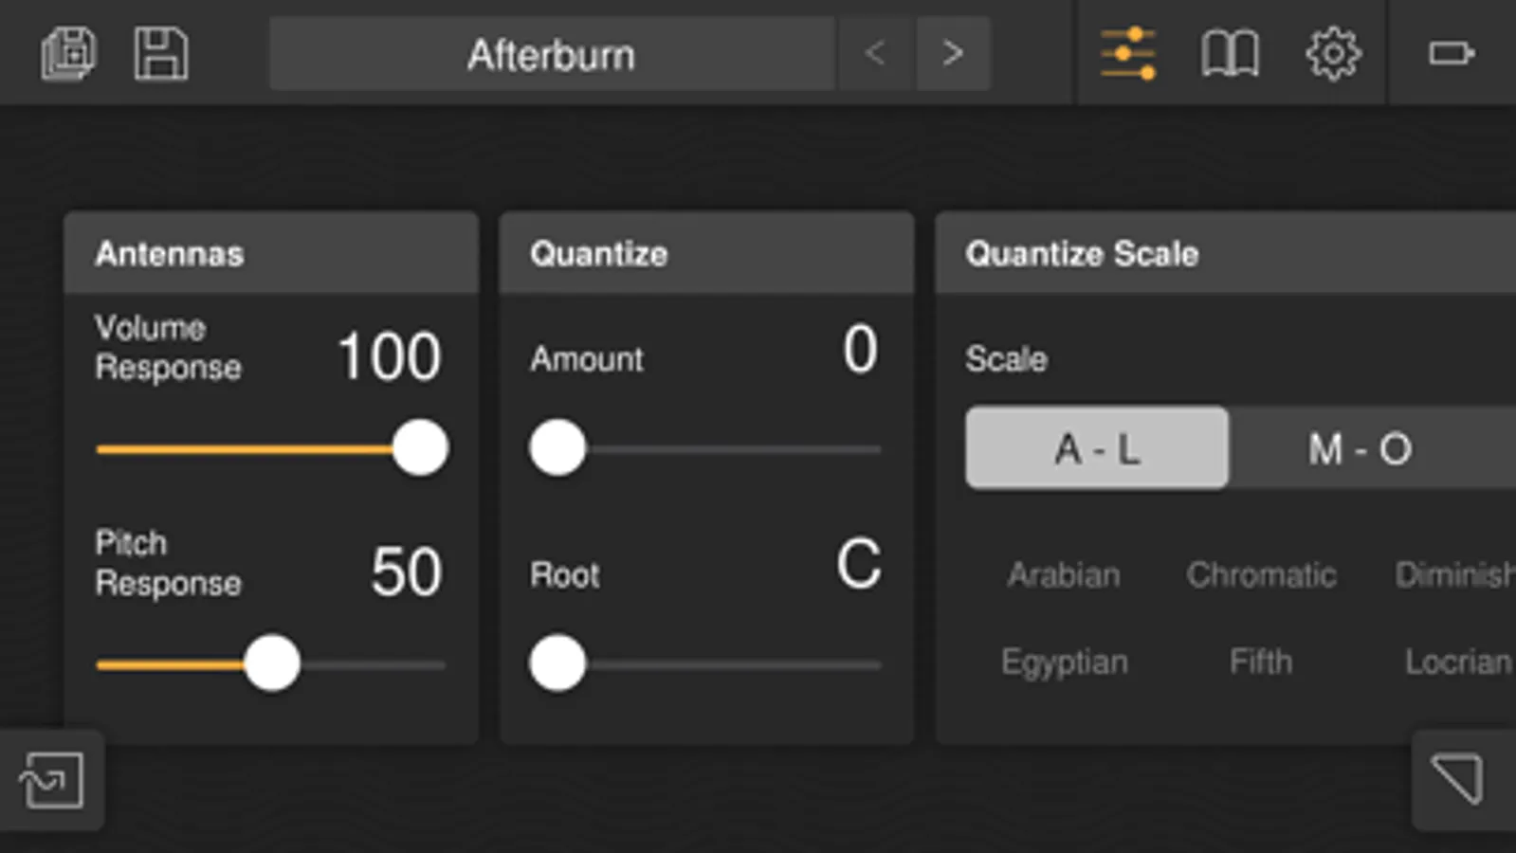This screenshot has height=853, width=1516.
Task: Click the Pitch Response slider handle
Action: (x=272, y=663)
